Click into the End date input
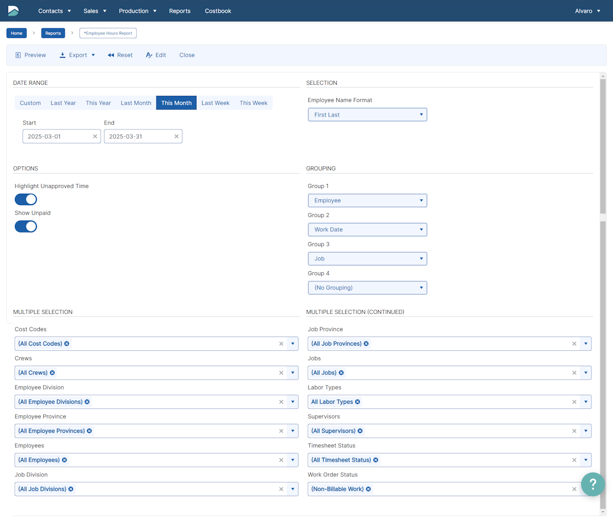Image resolution: width=613 pixels, height=522 pixels. click(x=139, y=137)
